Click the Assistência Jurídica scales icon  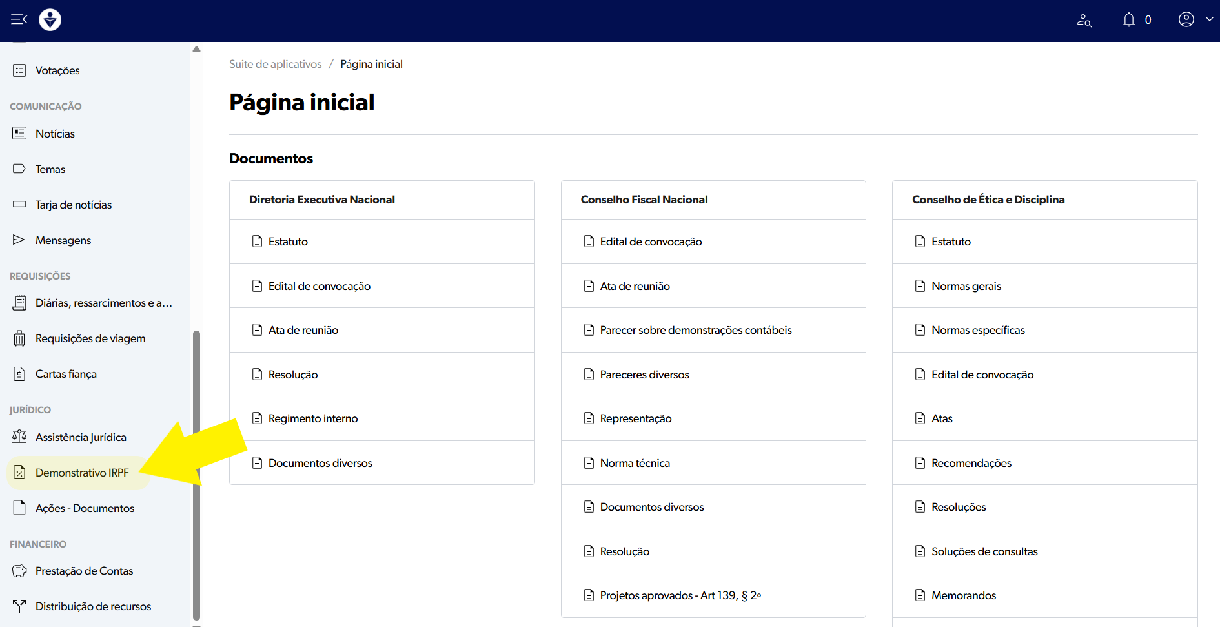[19, 437]
